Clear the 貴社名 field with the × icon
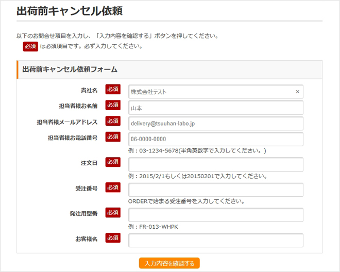Screen dimensions: 340x272 coord(297,92)
